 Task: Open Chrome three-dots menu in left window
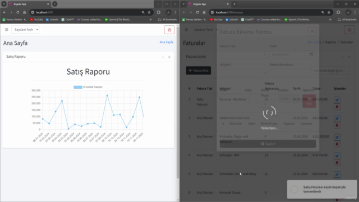176,12
